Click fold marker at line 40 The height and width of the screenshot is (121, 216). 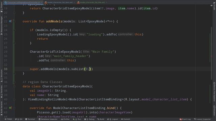[14, 99]
